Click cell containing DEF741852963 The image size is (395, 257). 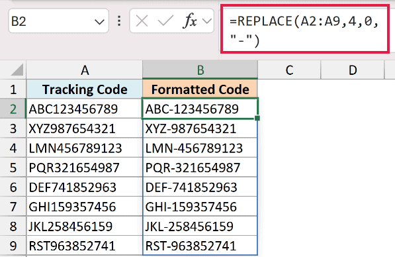(85, 187)
